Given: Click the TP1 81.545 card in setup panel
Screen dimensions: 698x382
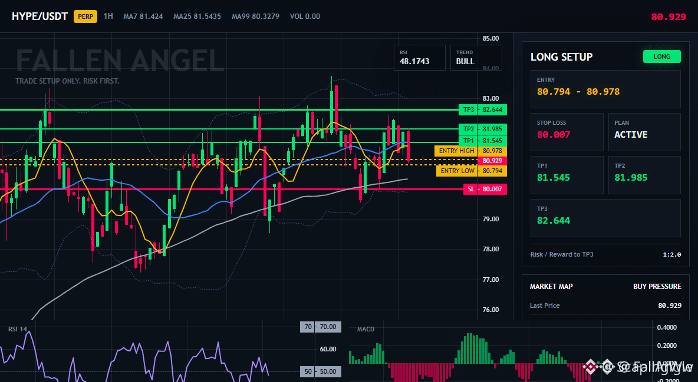Looking at the screenshot, I should click(x=567, y=175).
